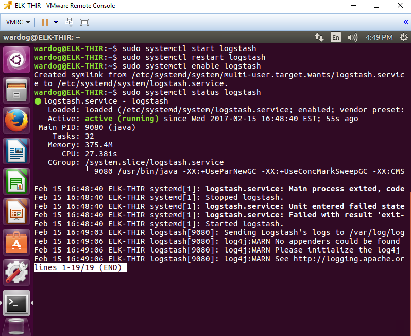Screen dimensions: 411x336
Task: Click the 'Loaded: loaded' service line
Action: click(226, 110)
